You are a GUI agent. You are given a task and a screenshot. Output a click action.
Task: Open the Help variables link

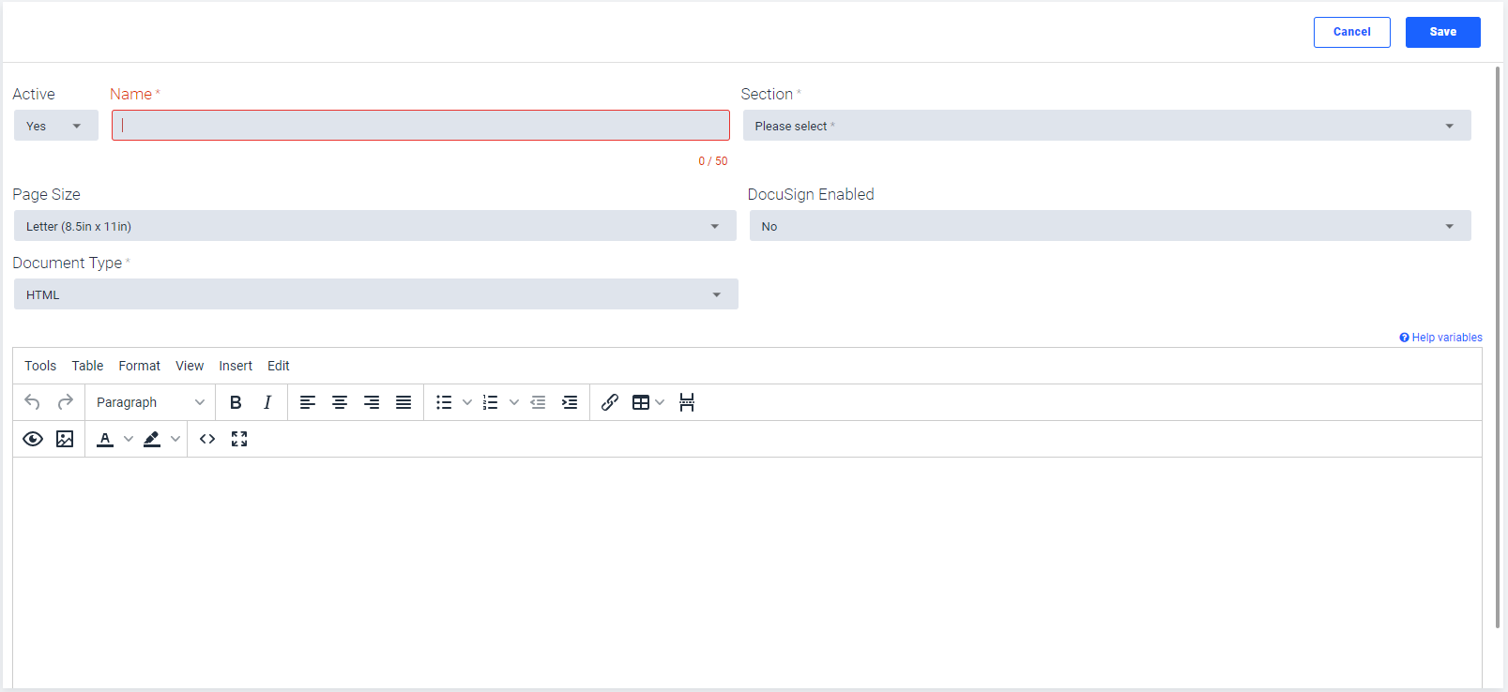coord(1447,338)
